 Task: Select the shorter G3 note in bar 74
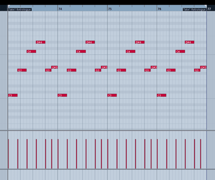click(x=98, y=70)
